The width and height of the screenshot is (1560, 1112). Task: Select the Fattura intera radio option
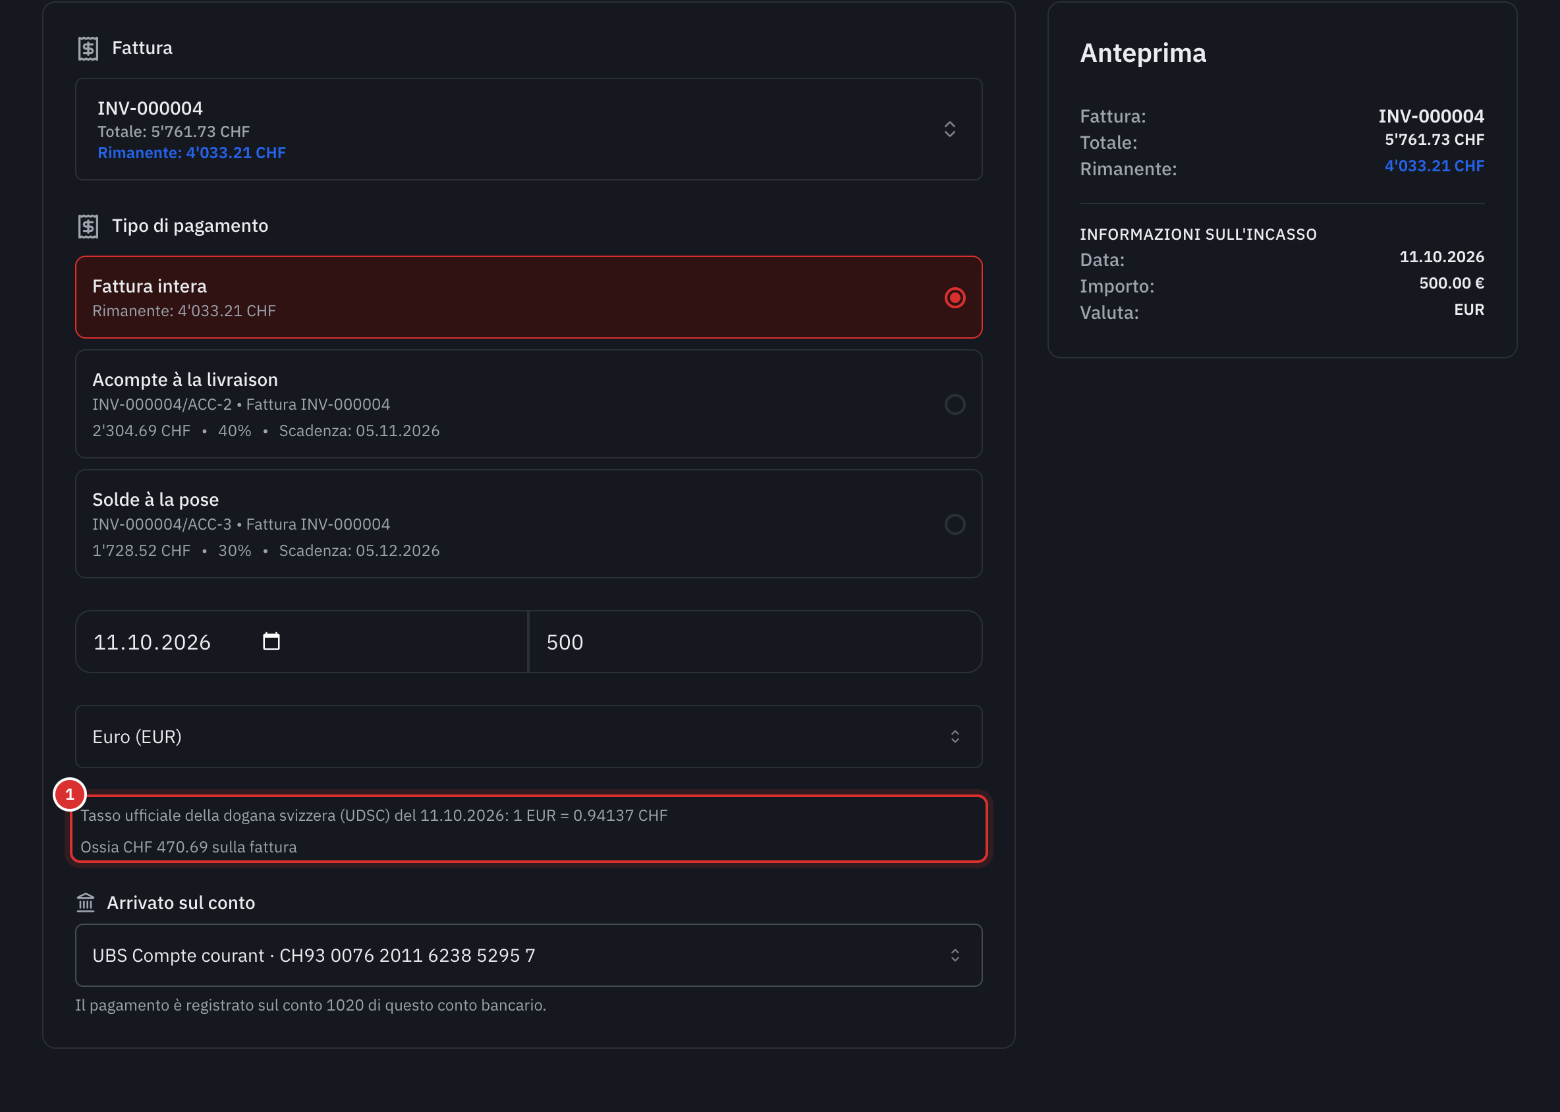[955, 298]
